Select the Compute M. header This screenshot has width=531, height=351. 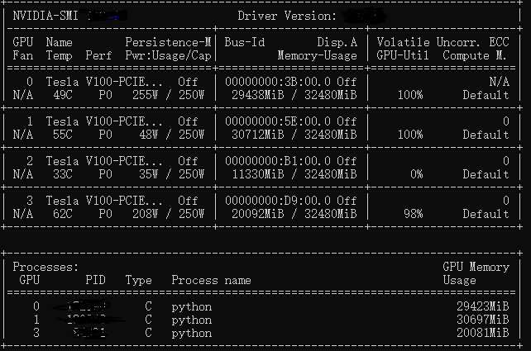[x=475, y=55]
